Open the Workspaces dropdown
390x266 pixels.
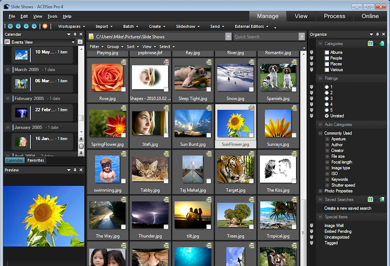(x=71, y=26)
